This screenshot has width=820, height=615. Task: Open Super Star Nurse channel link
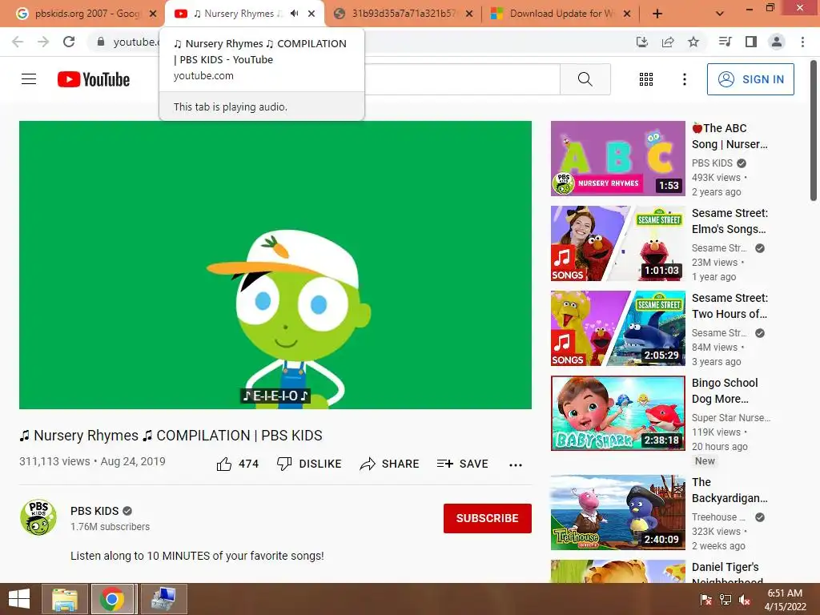tap(731, 418)
